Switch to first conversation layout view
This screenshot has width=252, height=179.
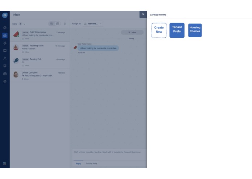(51, 24)
